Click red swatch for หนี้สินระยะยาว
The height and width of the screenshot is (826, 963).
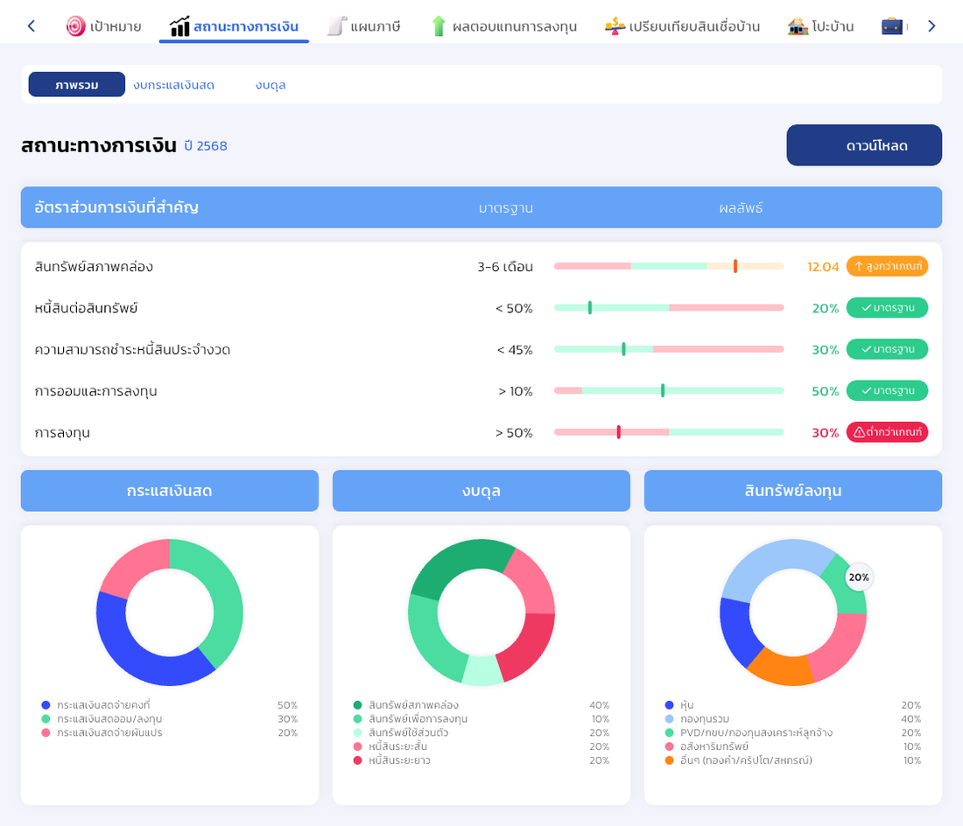click(x=357, y=760)
